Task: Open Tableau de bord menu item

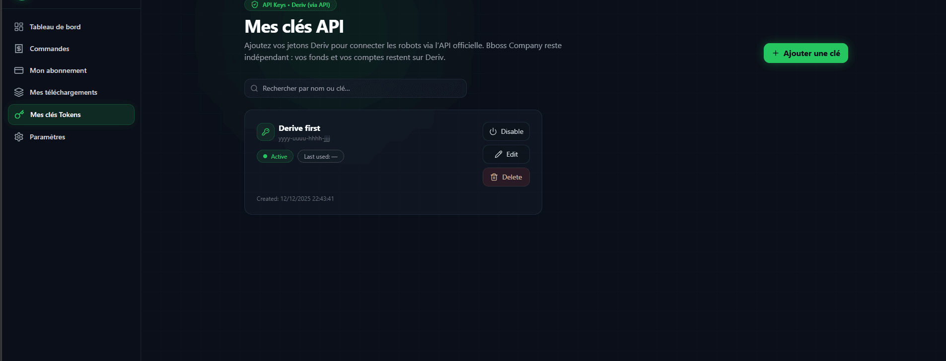Action: tap(71, 27)
